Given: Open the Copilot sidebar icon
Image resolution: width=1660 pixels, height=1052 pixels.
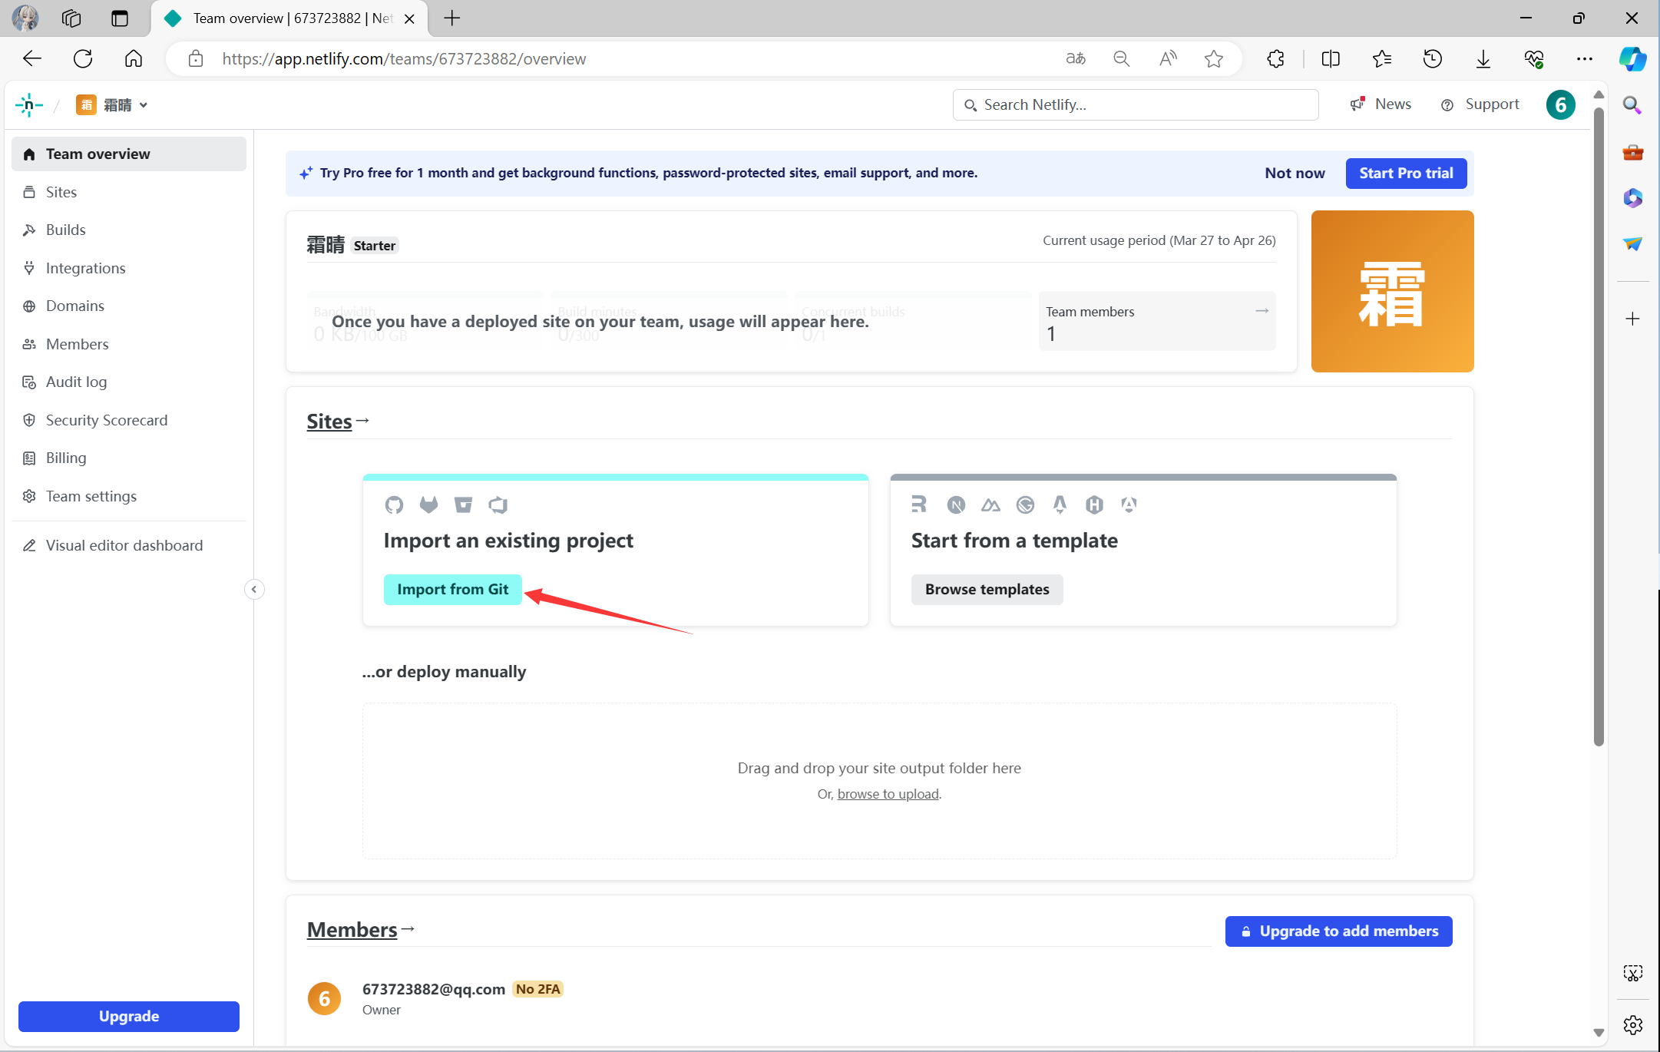Looking at the screenshot, I should (x=1633, y=59).
